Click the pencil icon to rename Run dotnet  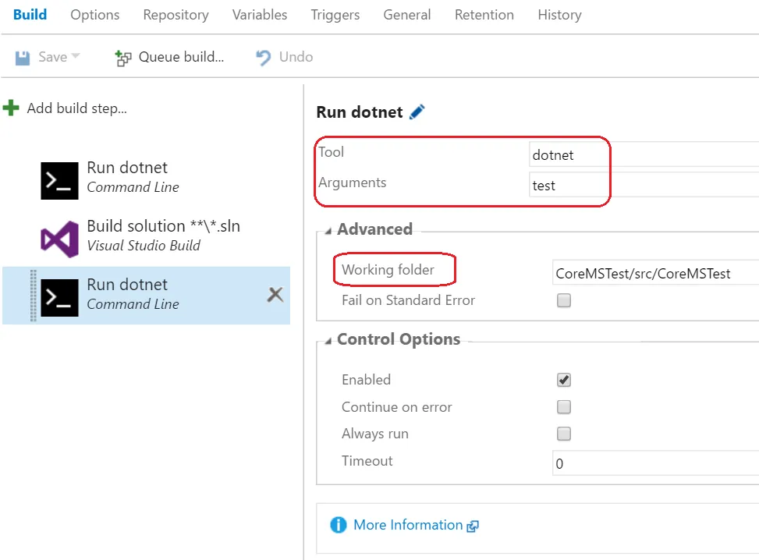tap(417, 112)
